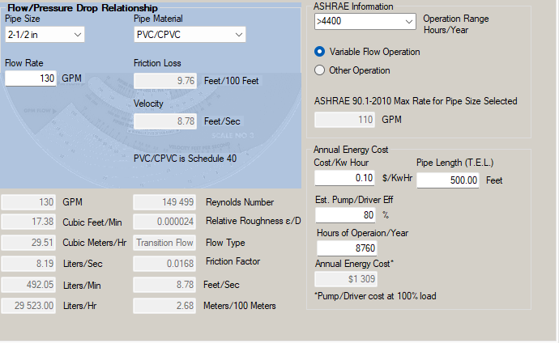This screenshot has width=559, height=343.
Task: Focus the Cost/Kw Hour input box
Action: [344, 178]
